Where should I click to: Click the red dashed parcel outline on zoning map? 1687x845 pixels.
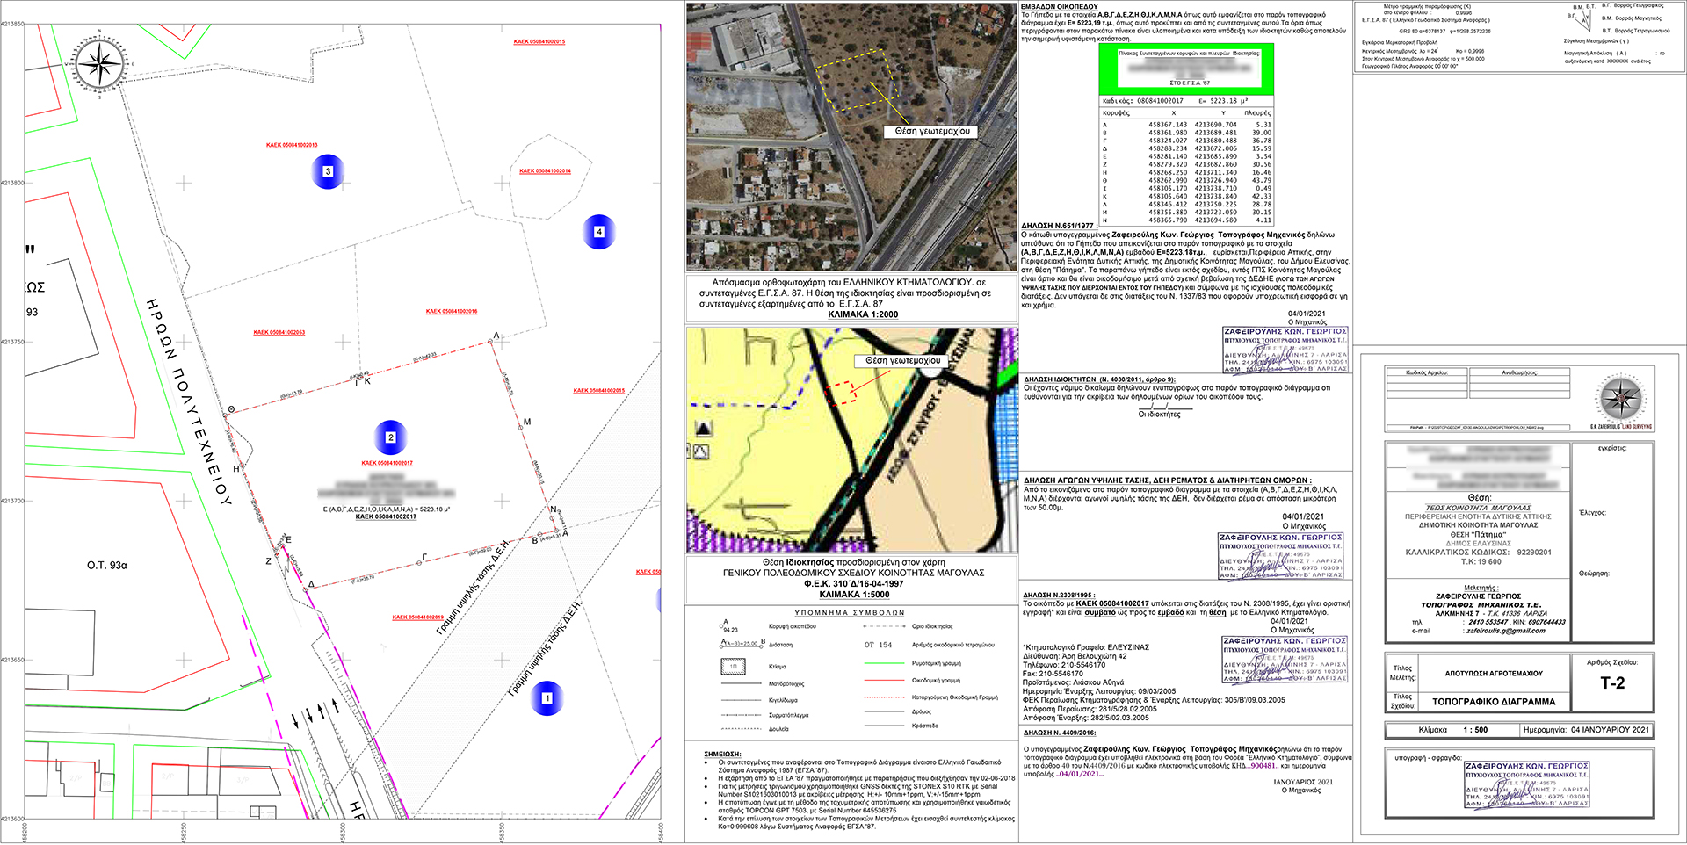(841, 392)
